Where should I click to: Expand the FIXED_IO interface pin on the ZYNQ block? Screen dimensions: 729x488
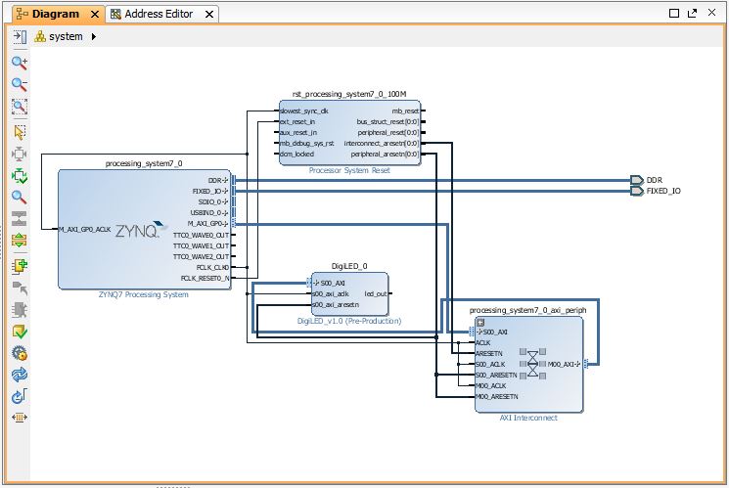click(225, 191)
